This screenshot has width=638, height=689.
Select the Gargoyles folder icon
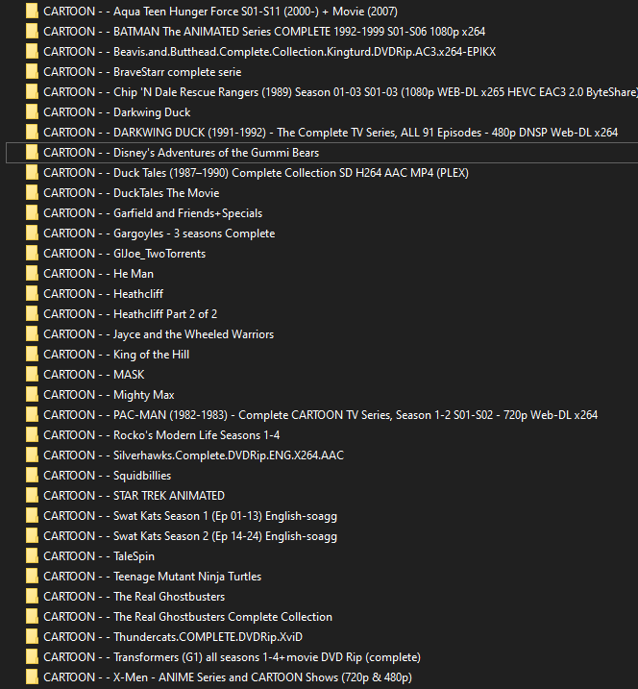[x=32, y=234]
